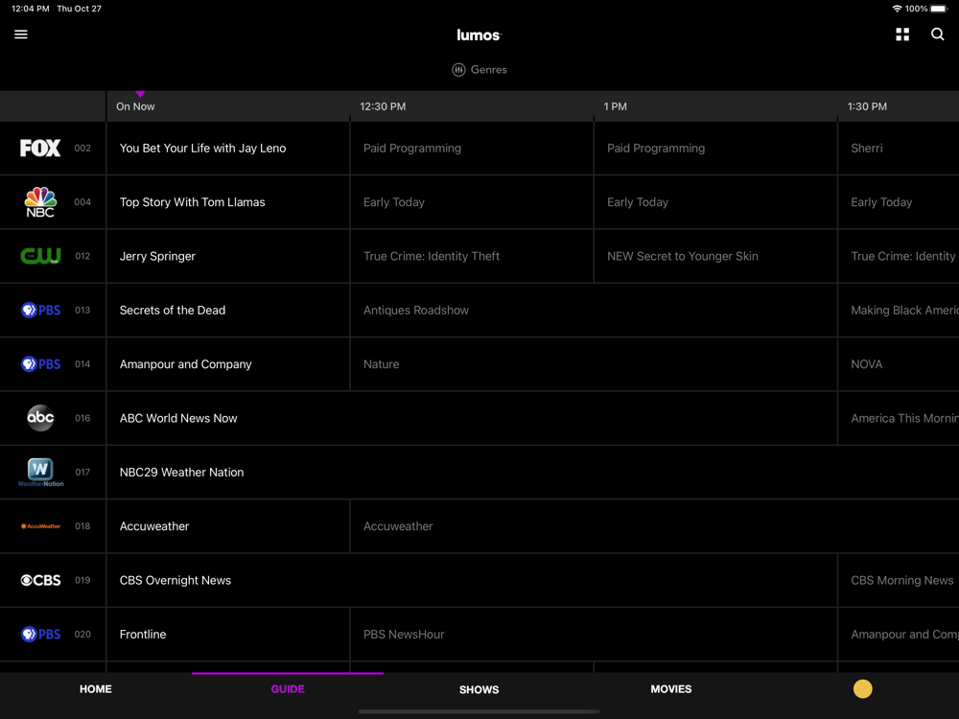Select the AccuWeather channel 018 logo
959x719 pixels.
click(x=40, y=525)
